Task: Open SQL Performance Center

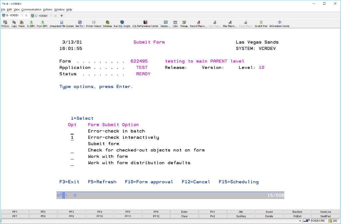Action: click(145, 24)
